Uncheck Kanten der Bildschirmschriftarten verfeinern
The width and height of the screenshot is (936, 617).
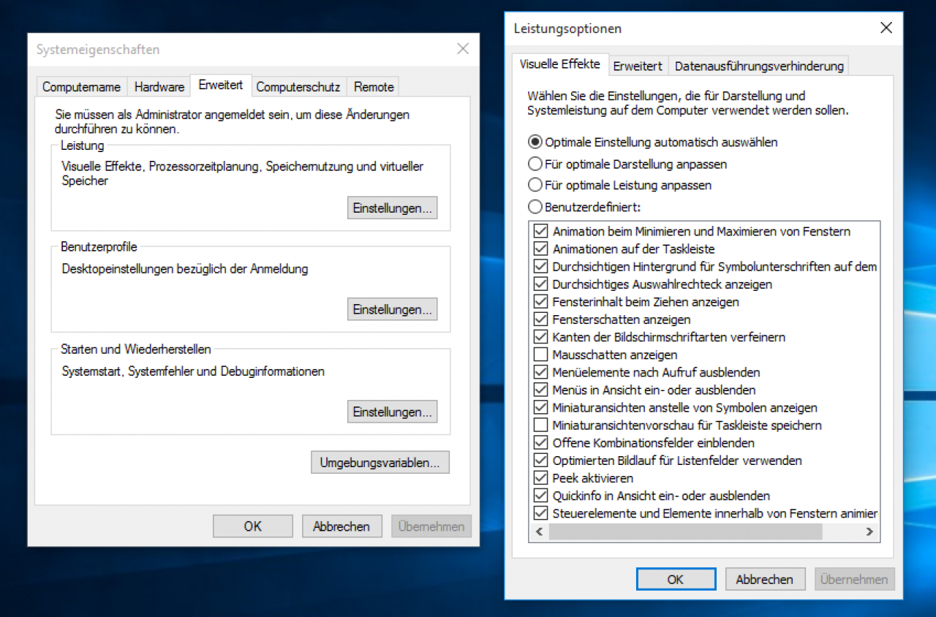click(541, 336)
